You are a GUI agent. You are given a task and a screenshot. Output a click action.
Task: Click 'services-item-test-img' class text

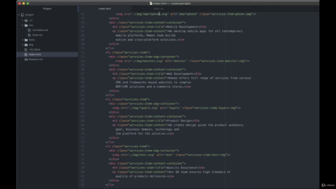pyautogui.click(x=206, y=155)
